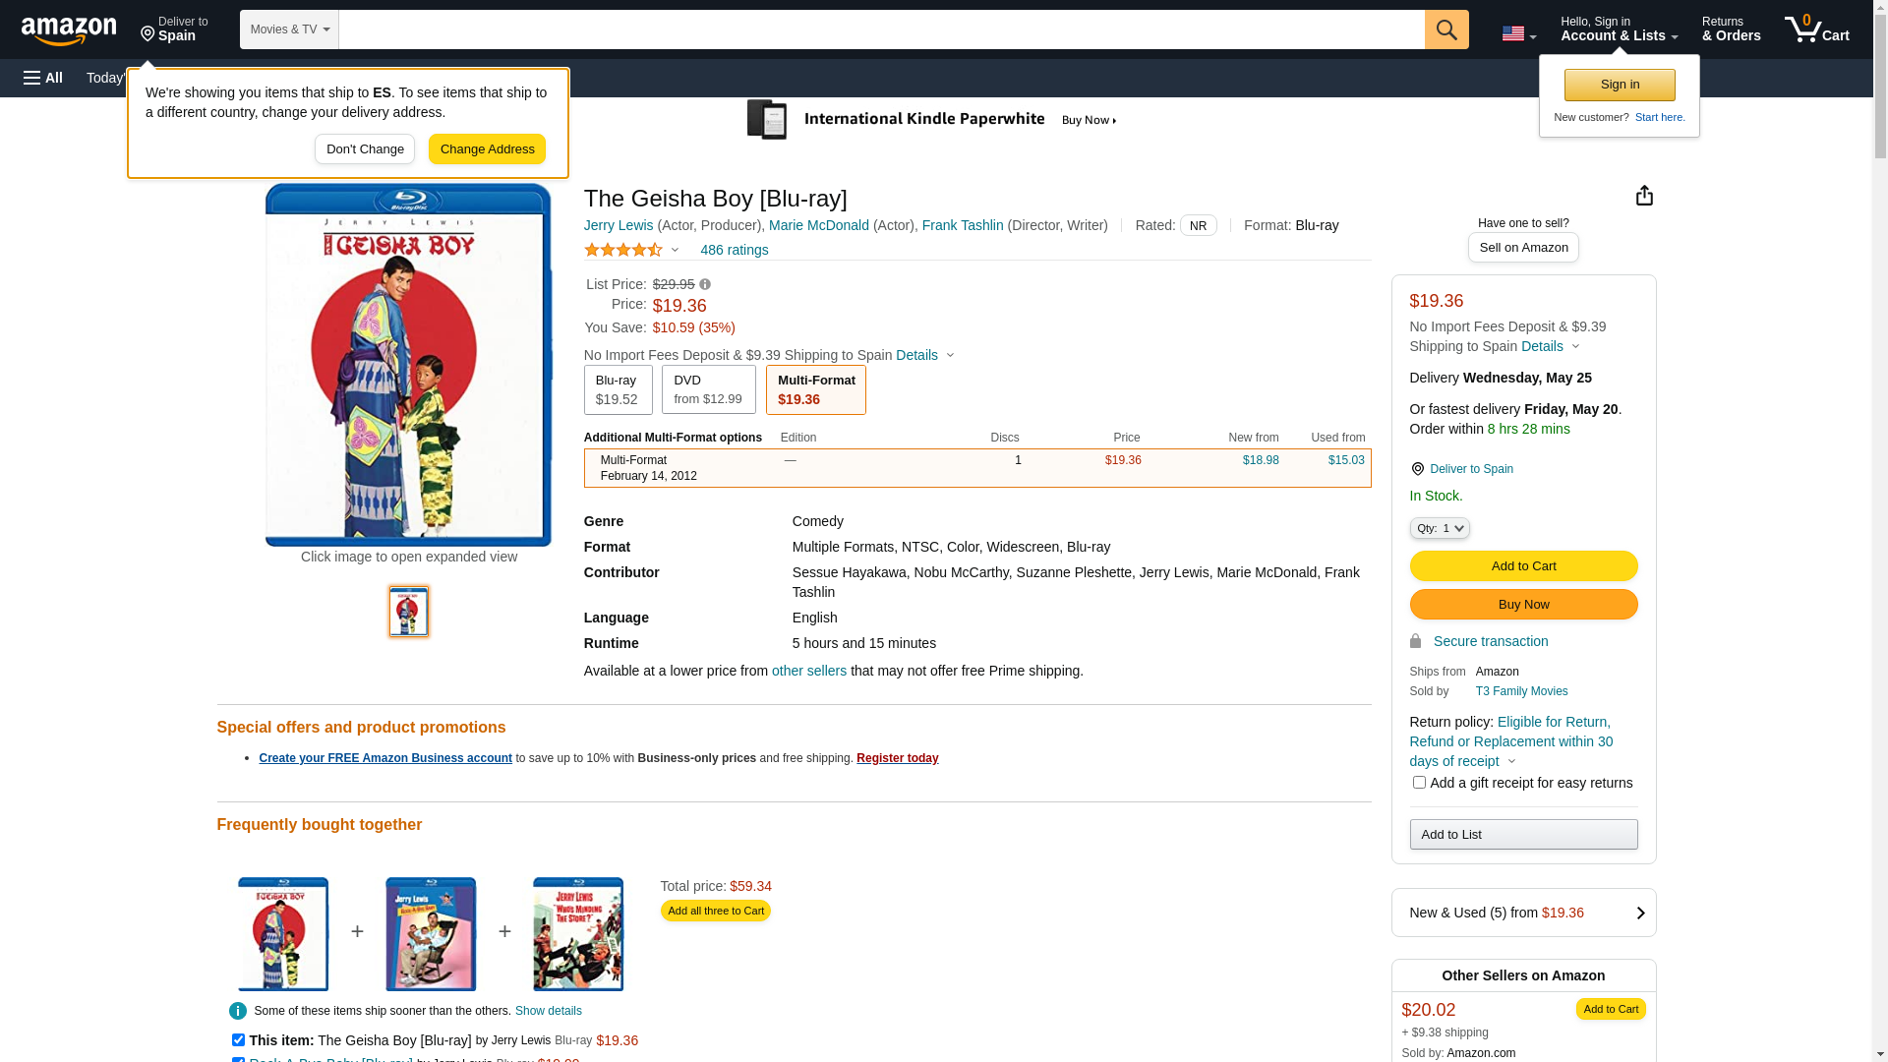Click the list price info icon
Screen dimensions: 1888x1062
point(705,284)
